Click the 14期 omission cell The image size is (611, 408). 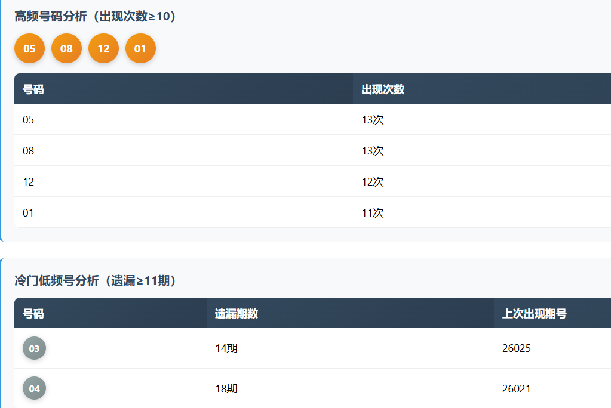226,348
